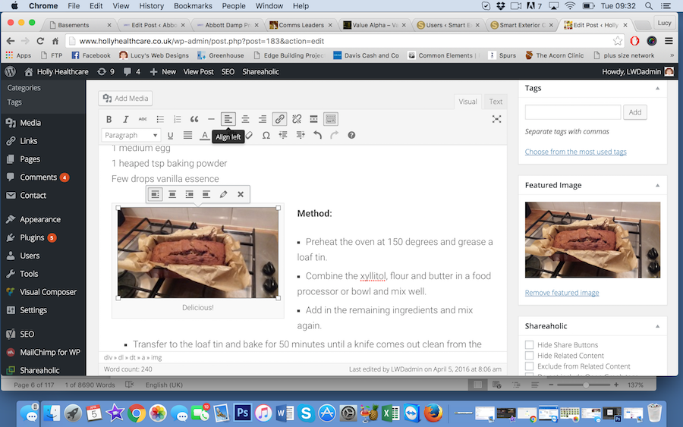Click Insert/edit link icon
This screenshot has width=683, height=427.
279,119
